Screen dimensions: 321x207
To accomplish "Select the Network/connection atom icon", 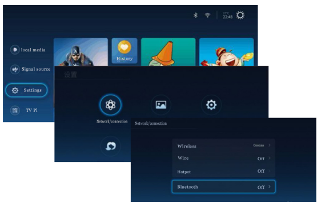I will [111, 105].
